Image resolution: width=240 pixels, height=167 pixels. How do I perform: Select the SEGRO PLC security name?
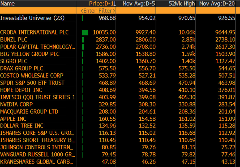click(x=14, y=61)
